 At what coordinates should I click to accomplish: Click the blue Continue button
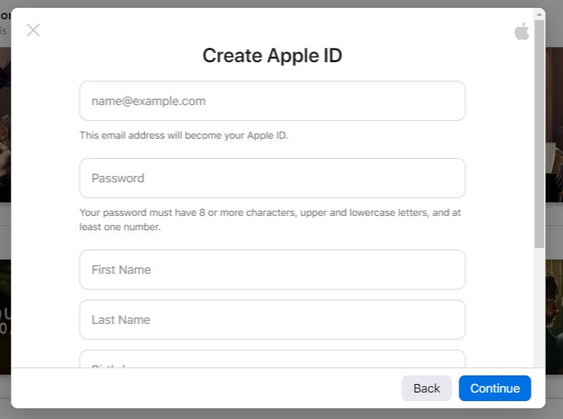494,388
